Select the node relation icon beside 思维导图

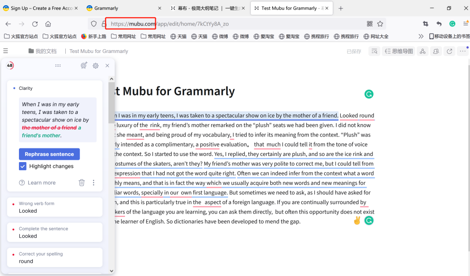tap(423, 51)
